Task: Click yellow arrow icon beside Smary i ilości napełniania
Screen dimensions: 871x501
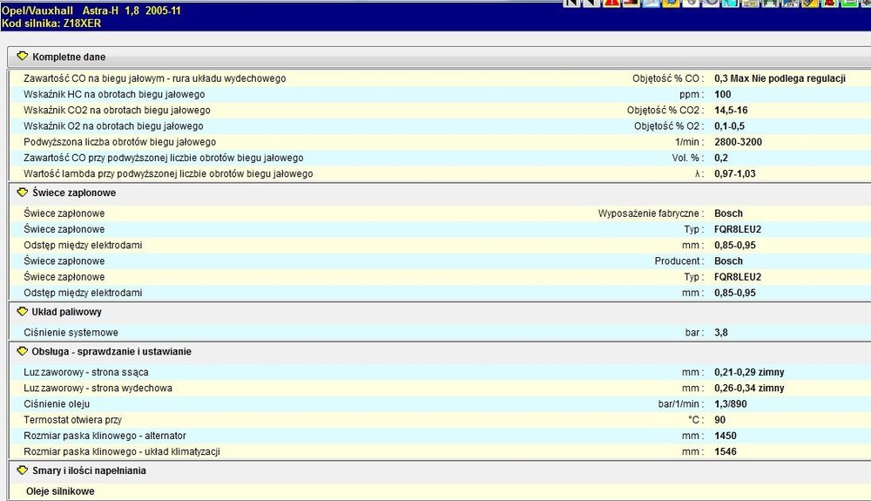Action: coord(23,470)
